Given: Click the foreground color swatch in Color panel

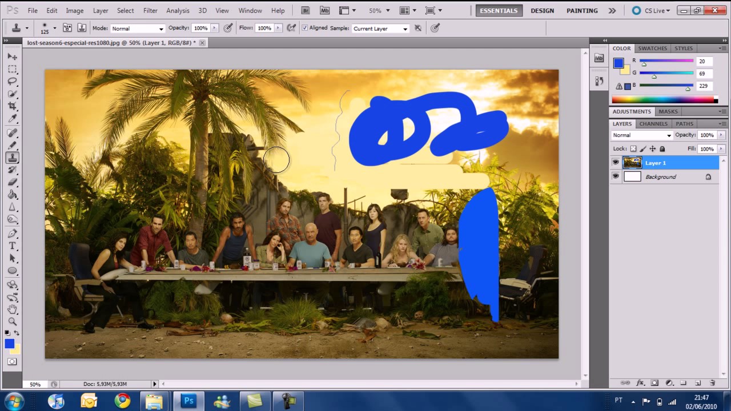Looking at the screenshot, I should [618, 63].
